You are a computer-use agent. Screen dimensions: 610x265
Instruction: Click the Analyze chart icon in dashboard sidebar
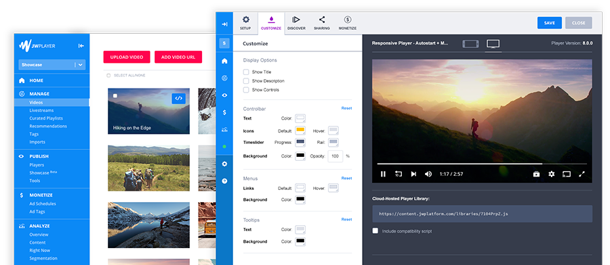click(x=22, y=226)
